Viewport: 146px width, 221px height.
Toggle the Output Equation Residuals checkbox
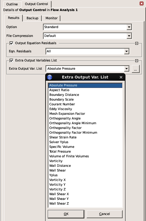[x=11, y=43]
